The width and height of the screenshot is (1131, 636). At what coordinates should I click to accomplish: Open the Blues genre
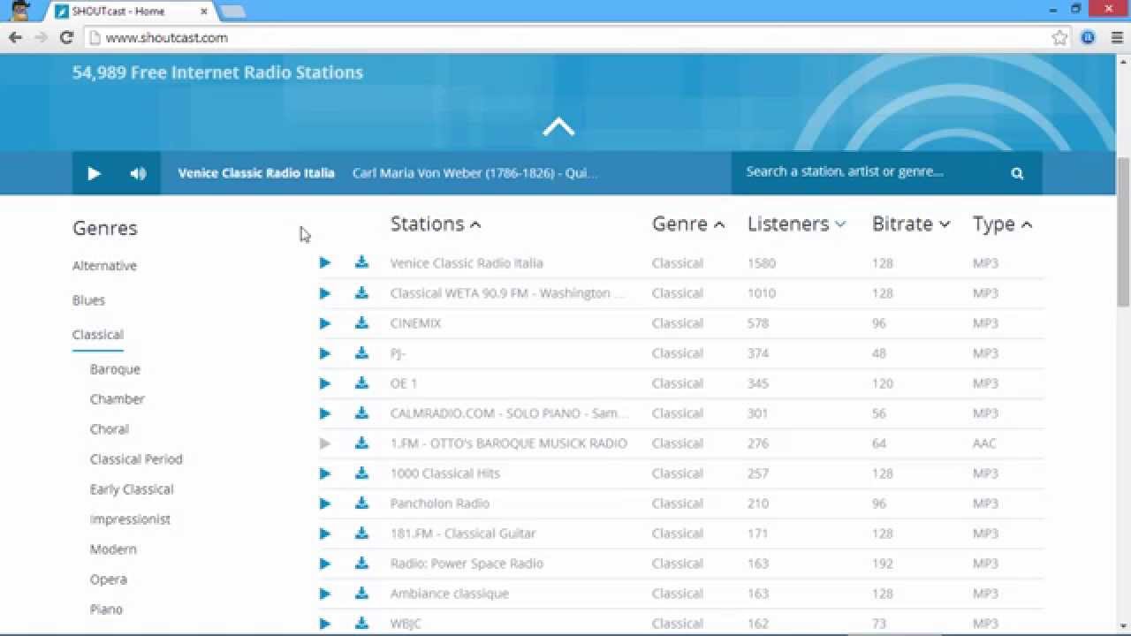point(88,300)
